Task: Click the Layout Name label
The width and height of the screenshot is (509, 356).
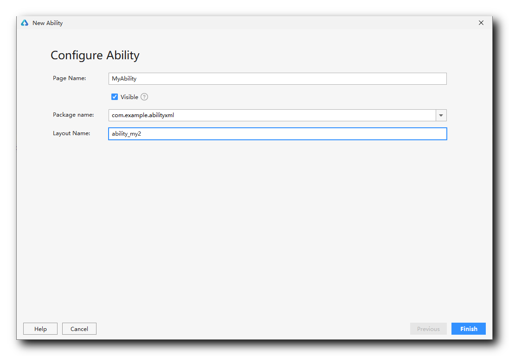Action: point(71,133)
